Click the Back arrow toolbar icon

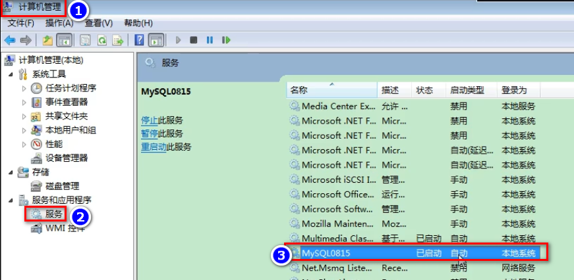click(10, 40)
